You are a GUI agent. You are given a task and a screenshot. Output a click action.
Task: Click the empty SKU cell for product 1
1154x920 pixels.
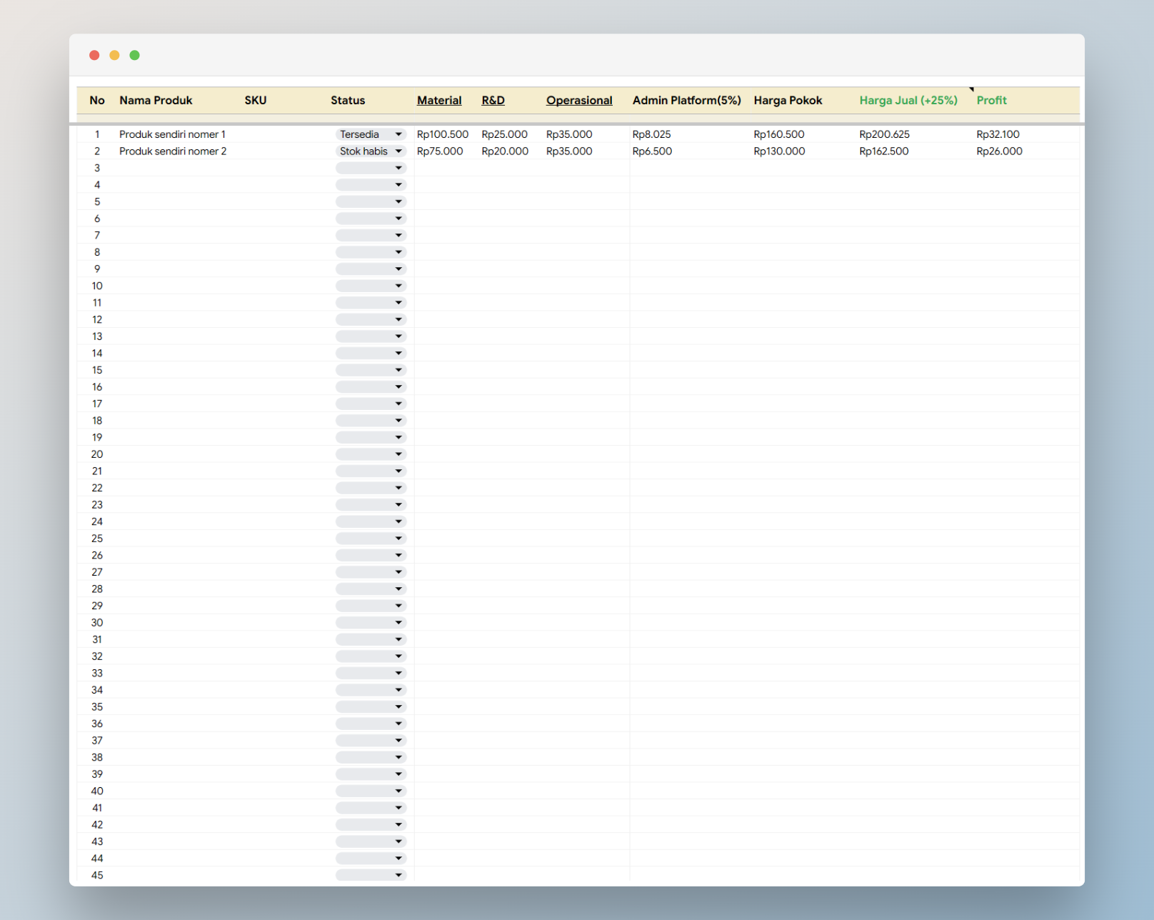point(284,134)
